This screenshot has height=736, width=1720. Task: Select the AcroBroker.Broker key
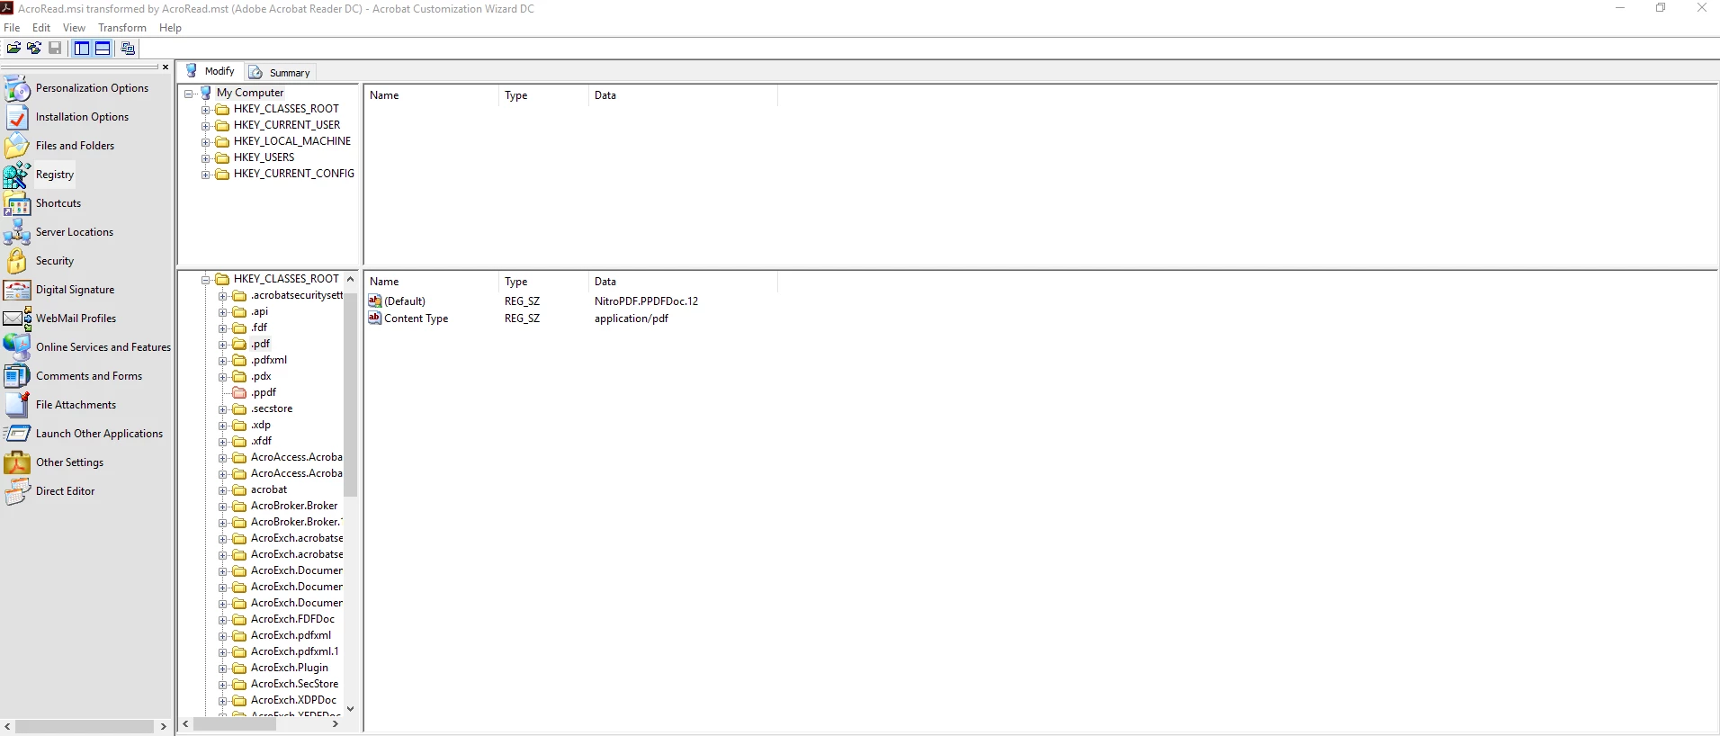click(x=294, y=506)
